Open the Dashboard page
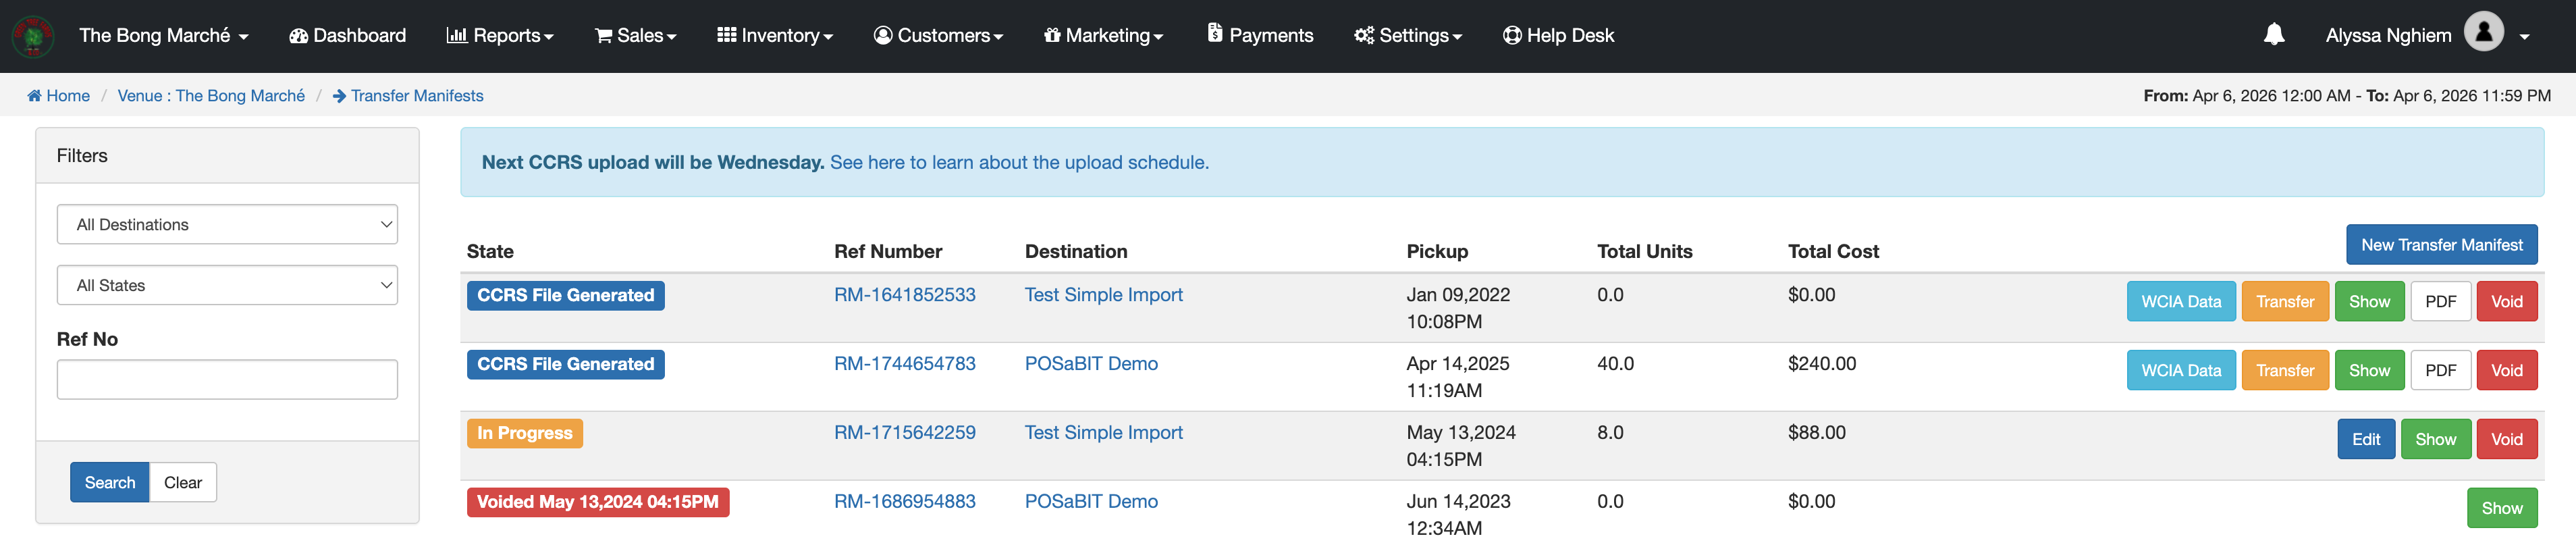Screen dimensions: 2576x547 point(347,36)
